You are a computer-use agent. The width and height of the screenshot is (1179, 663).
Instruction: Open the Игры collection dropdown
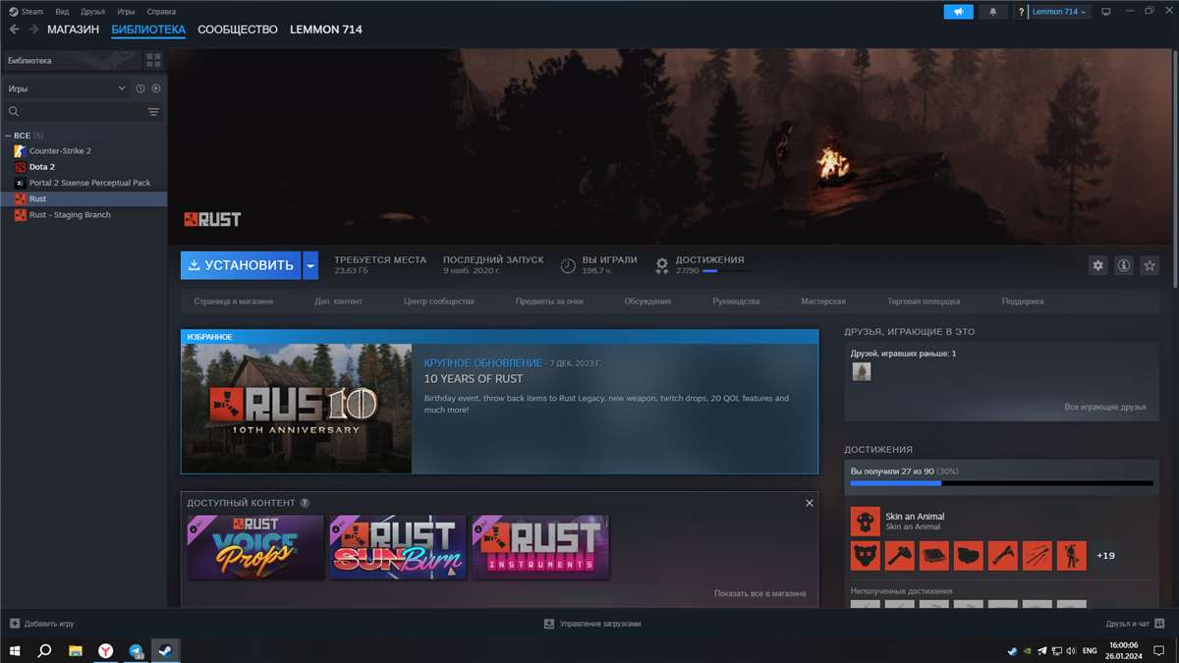pos(66,87)
